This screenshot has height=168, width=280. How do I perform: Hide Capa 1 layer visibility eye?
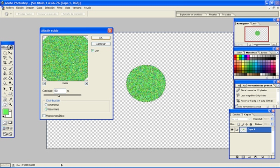click(x=232, y=129)
